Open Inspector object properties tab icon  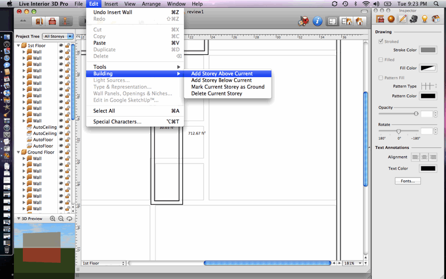click(380, 19)
